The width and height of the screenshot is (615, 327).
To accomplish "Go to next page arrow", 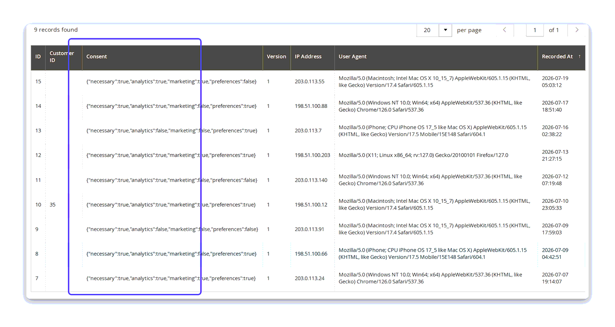I will coord(577,30).
